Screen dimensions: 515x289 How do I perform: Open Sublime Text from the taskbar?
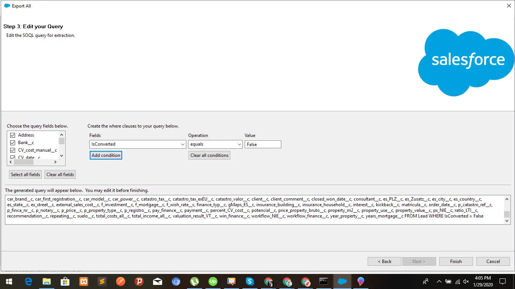[x=102, y=281]
